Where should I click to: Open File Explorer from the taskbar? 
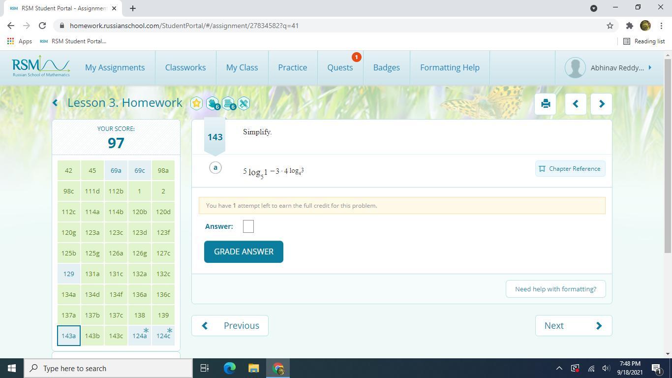point(253,368)
